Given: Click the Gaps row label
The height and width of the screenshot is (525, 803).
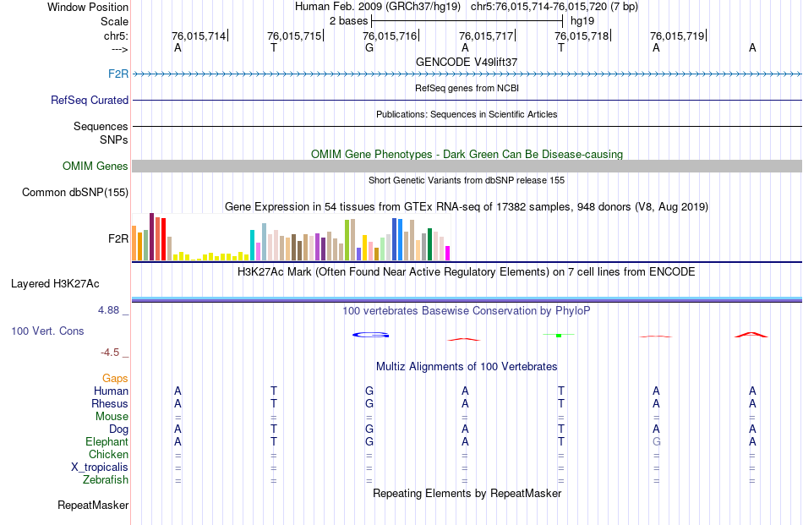Looking at the screenshot, I should (x=115, y=378).
